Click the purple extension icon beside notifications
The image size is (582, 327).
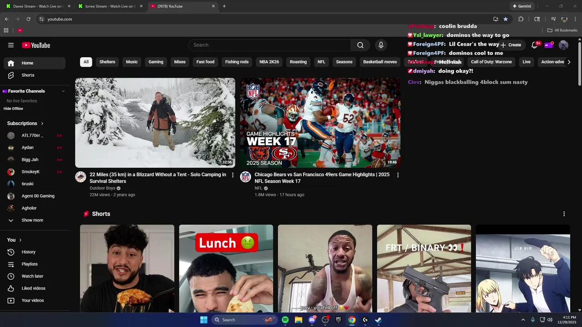coord(549,45)
